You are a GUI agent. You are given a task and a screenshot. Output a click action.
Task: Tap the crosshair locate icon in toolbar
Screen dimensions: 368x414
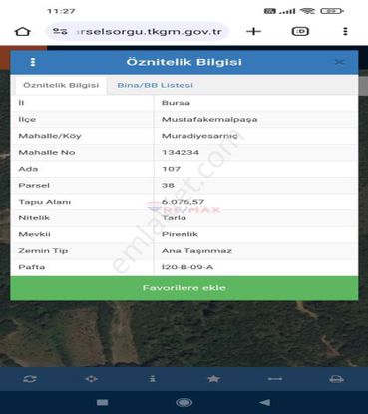(91, 379)
